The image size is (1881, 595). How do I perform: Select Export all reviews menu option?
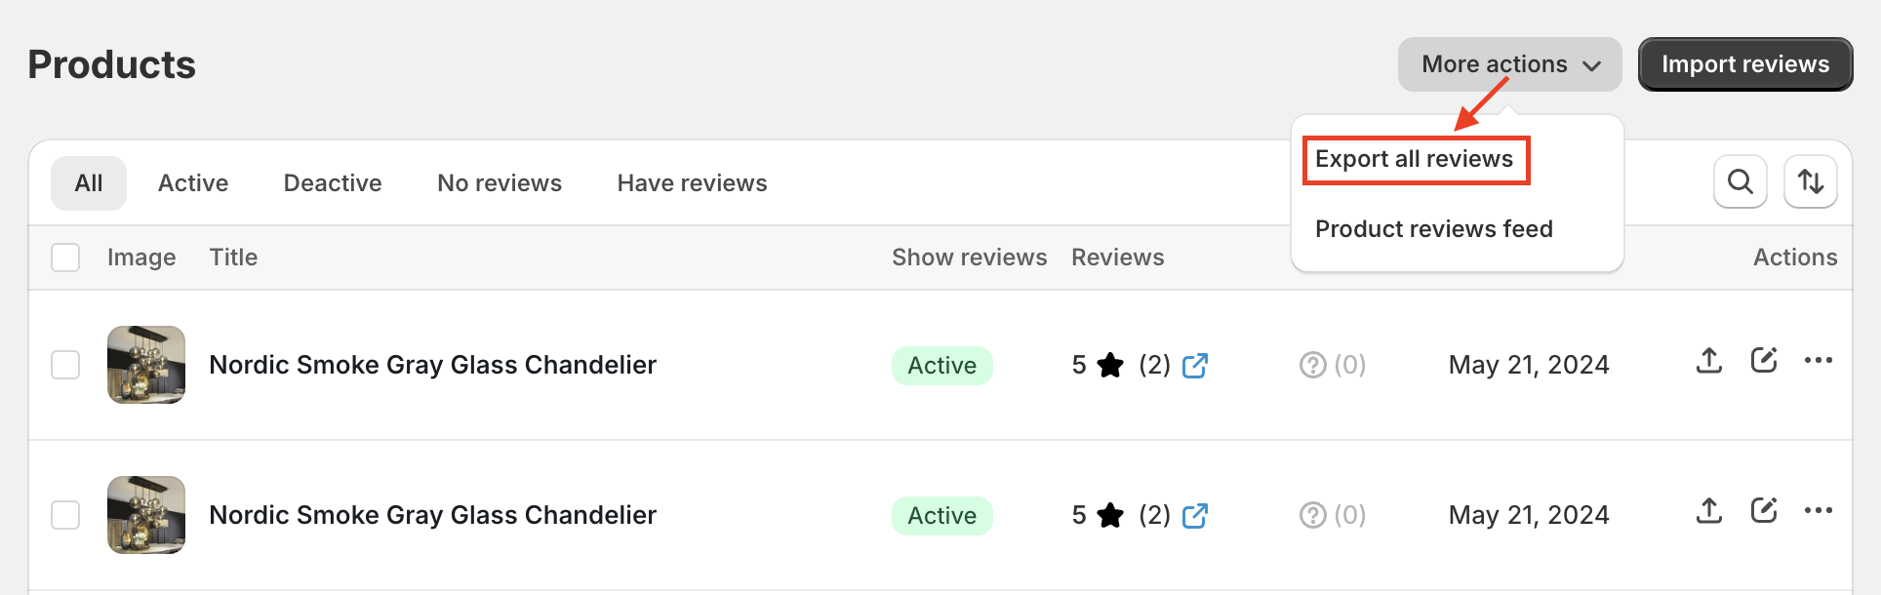[x=1414, y=160]
